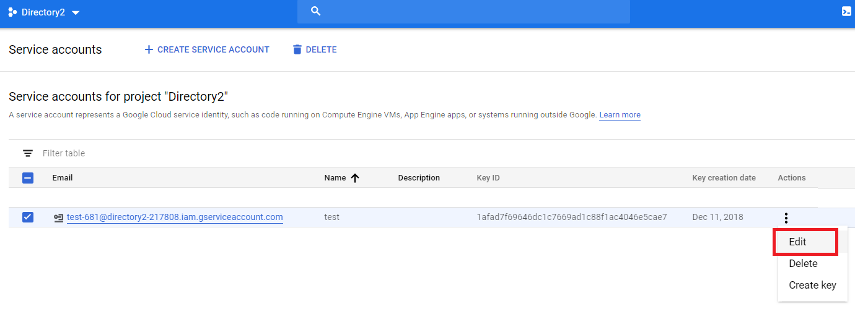Activate the Cloud Shell icon
Screen dimensions: 855x309
[x=846, y=11]
